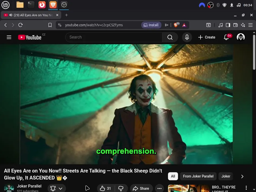Open subscription notification bell dropdown
The width and height of the screenshot is (256, 192).
coord(57,189)
